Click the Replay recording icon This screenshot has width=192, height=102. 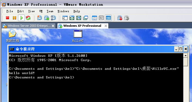click(126, 18)
